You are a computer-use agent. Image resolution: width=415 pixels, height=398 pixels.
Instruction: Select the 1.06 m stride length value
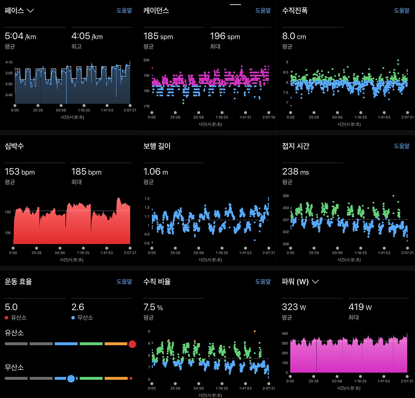click(x=156, y=172)
